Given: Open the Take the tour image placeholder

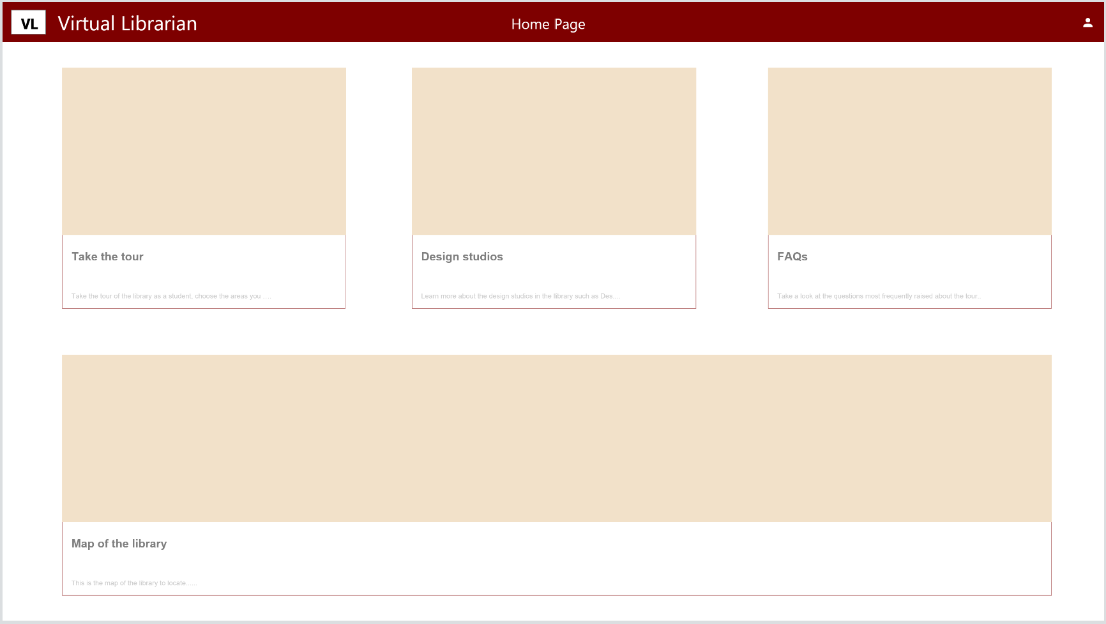Looking at the screenshot, I should click(x=204, y=151).
